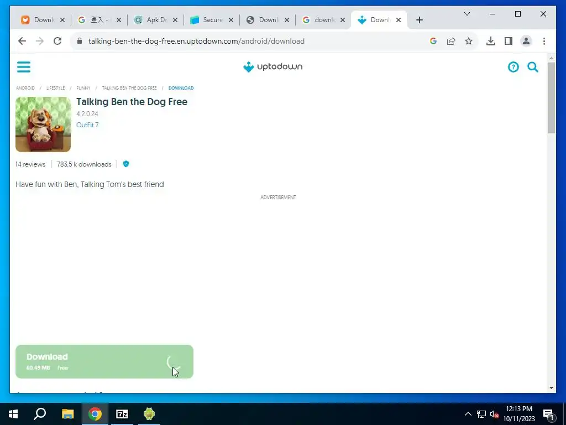Reload the current page

click(x=57, y=41)
